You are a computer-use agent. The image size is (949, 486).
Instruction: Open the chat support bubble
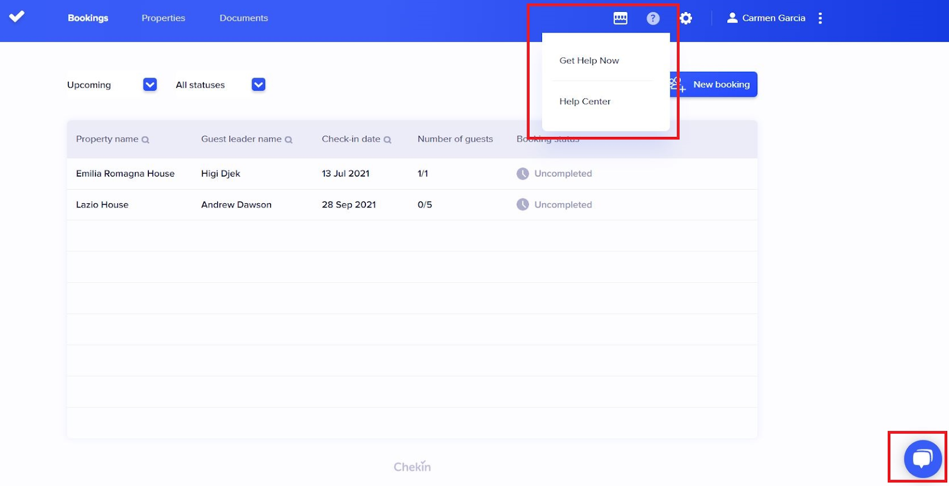pos(922,458)
